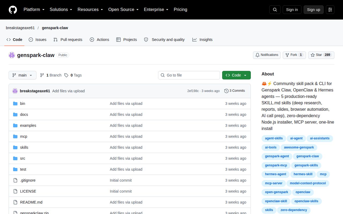Open the awesome-genspark topic tag
Image resolution: width=343 pixels, height=214 pixels.
[x=299, y=147]
